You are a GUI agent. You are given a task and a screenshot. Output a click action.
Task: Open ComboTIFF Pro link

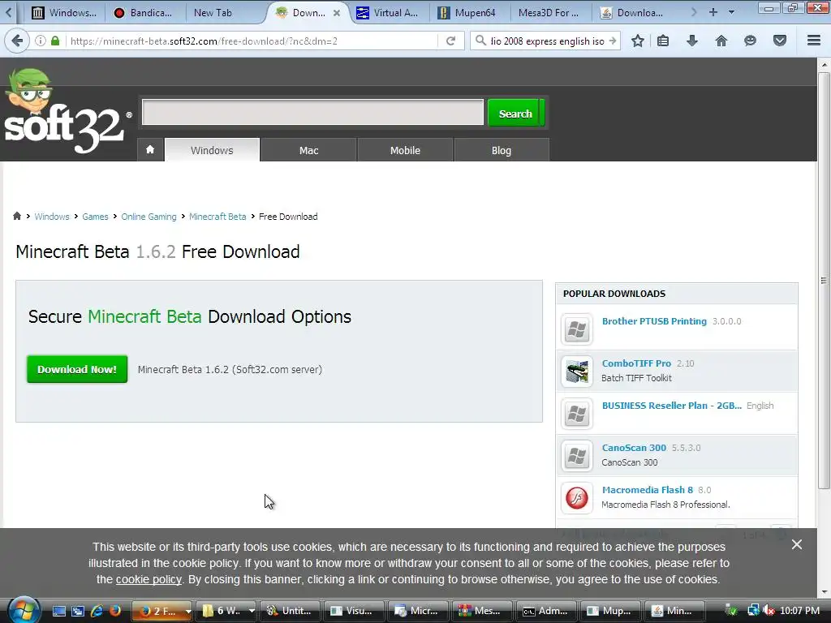coord(636,363)
